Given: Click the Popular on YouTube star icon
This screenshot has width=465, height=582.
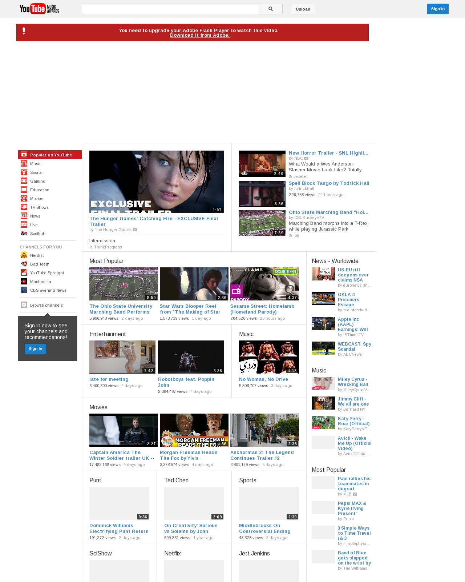Looking at the screenshot, I should 24,155.
